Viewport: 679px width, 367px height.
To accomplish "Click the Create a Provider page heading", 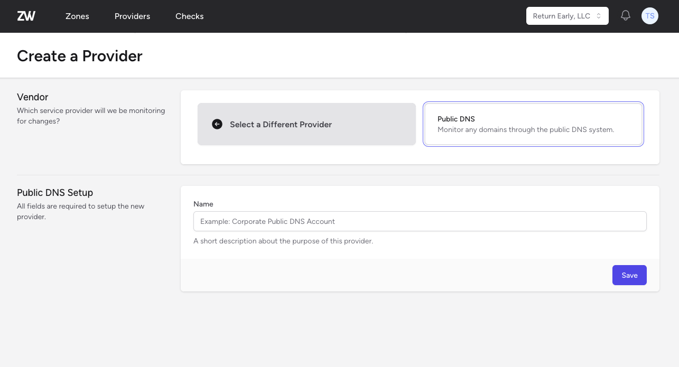I will coord(79,56).
